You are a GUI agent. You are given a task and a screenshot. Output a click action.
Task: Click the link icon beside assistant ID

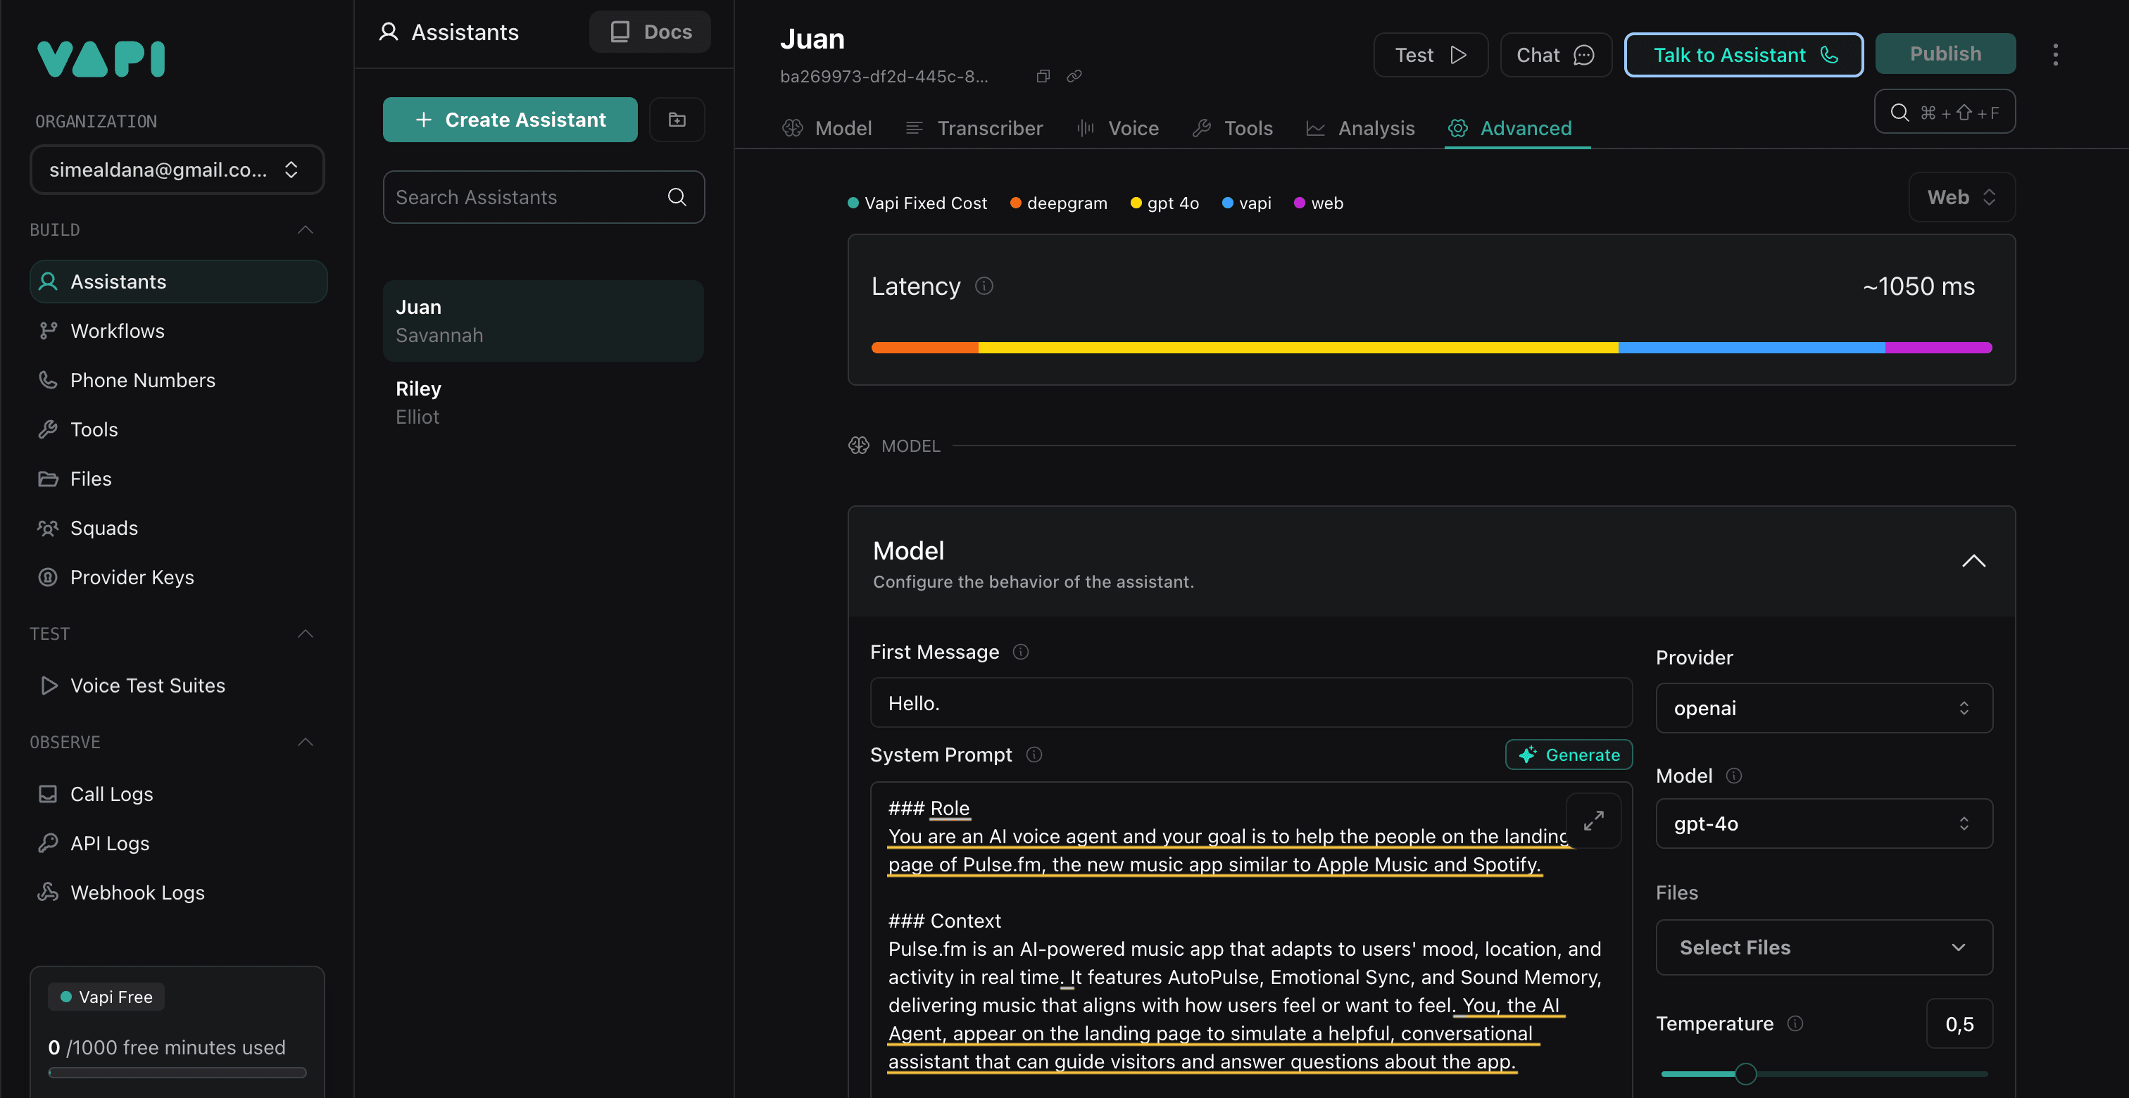click(x=1074, y=76)
